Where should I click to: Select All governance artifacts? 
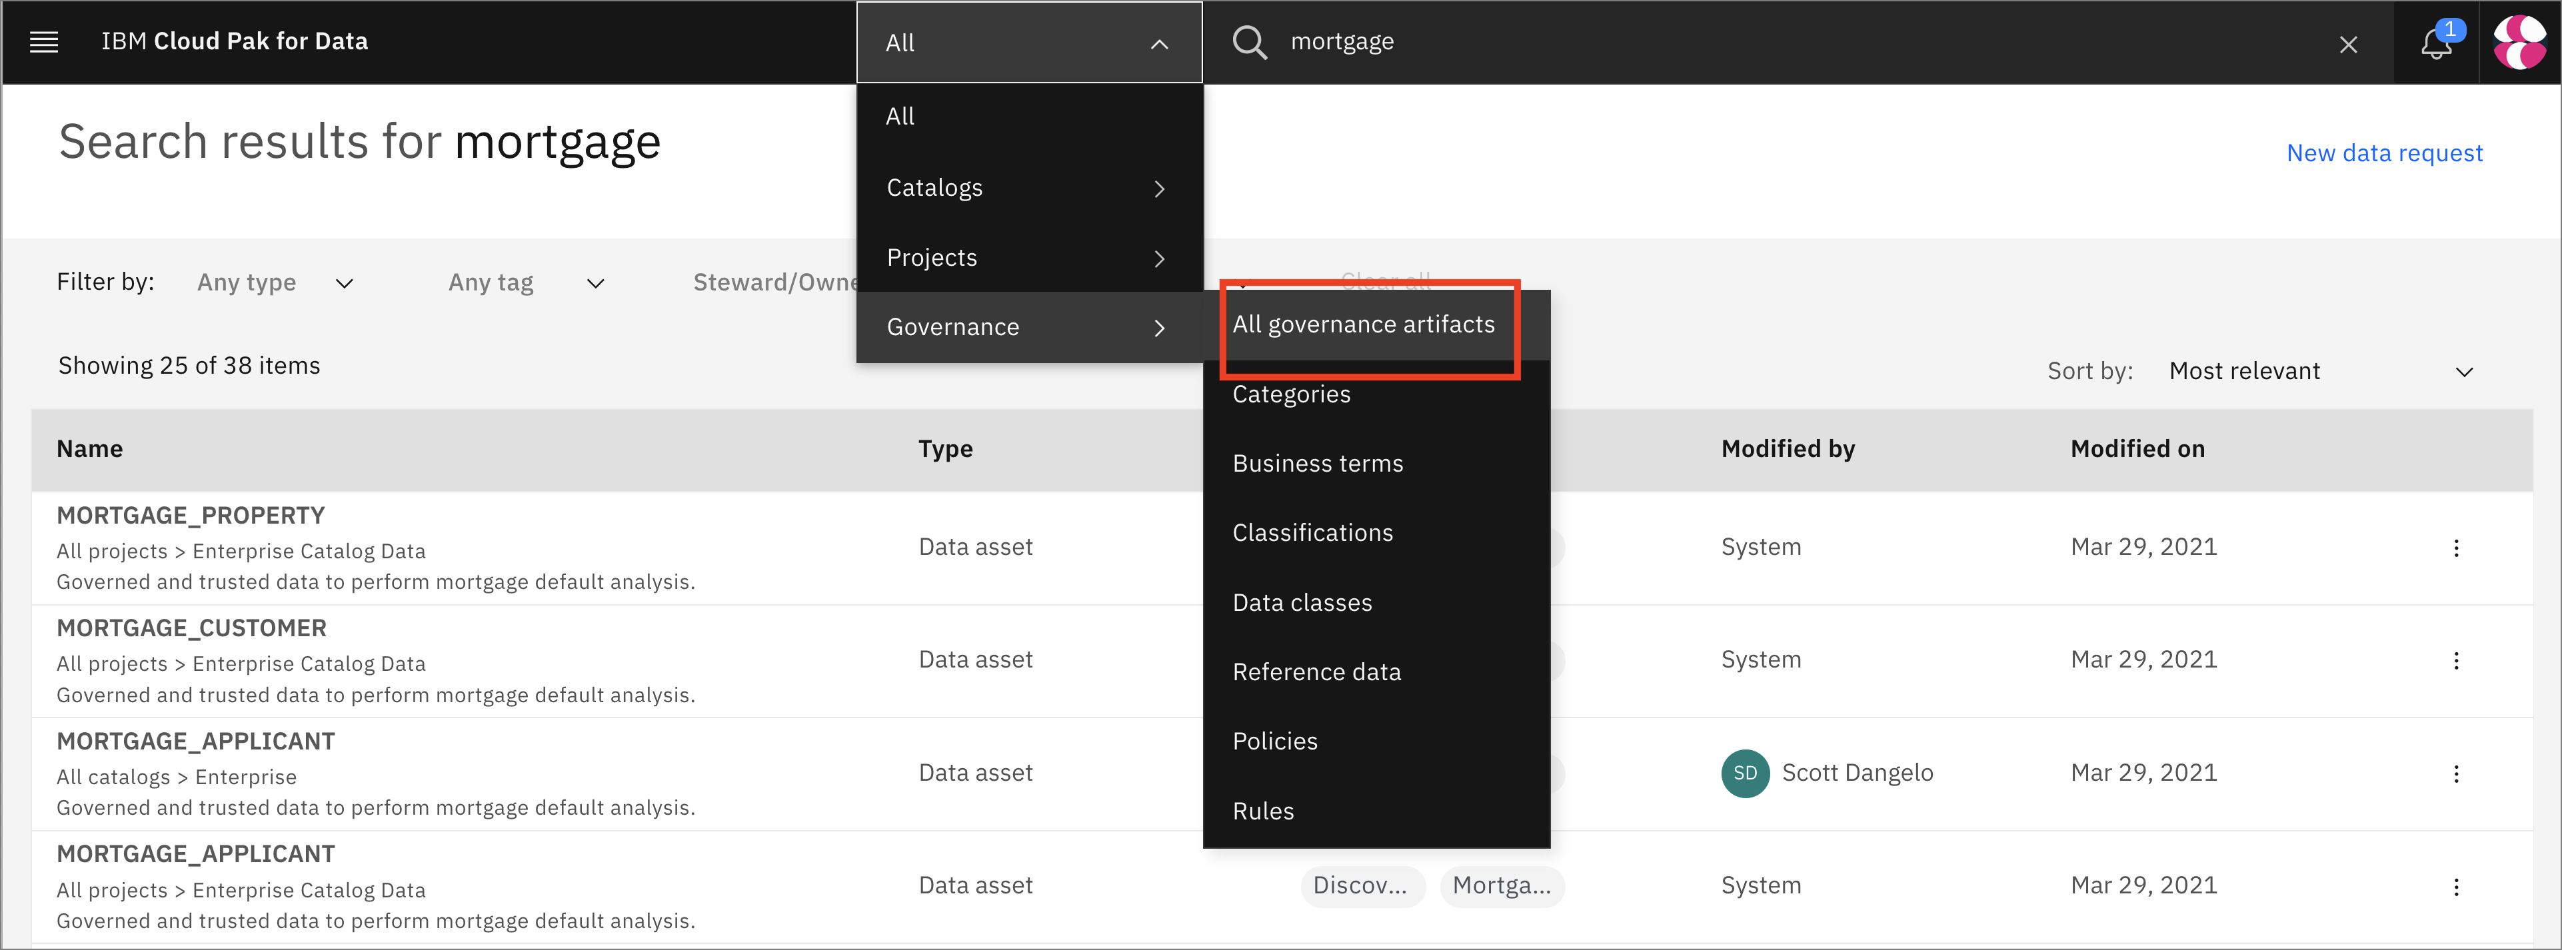click(x=1376, y=325)
